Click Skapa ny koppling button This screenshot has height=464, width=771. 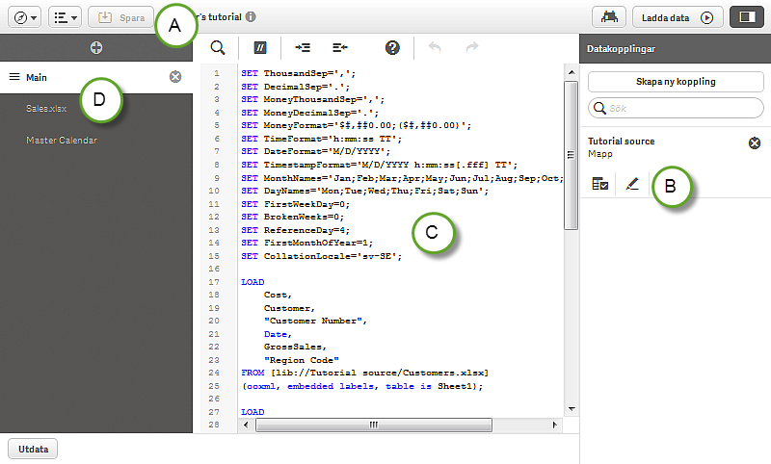pos(676,82)
